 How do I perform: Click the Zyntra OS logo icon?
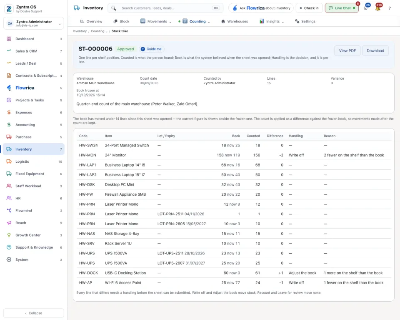[9, 9]
